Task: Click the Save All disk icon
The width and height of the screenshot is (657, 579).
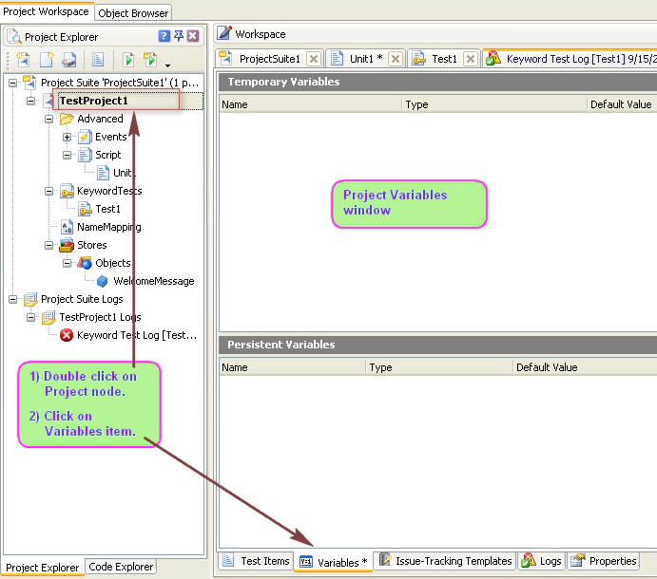Action: 68,60
